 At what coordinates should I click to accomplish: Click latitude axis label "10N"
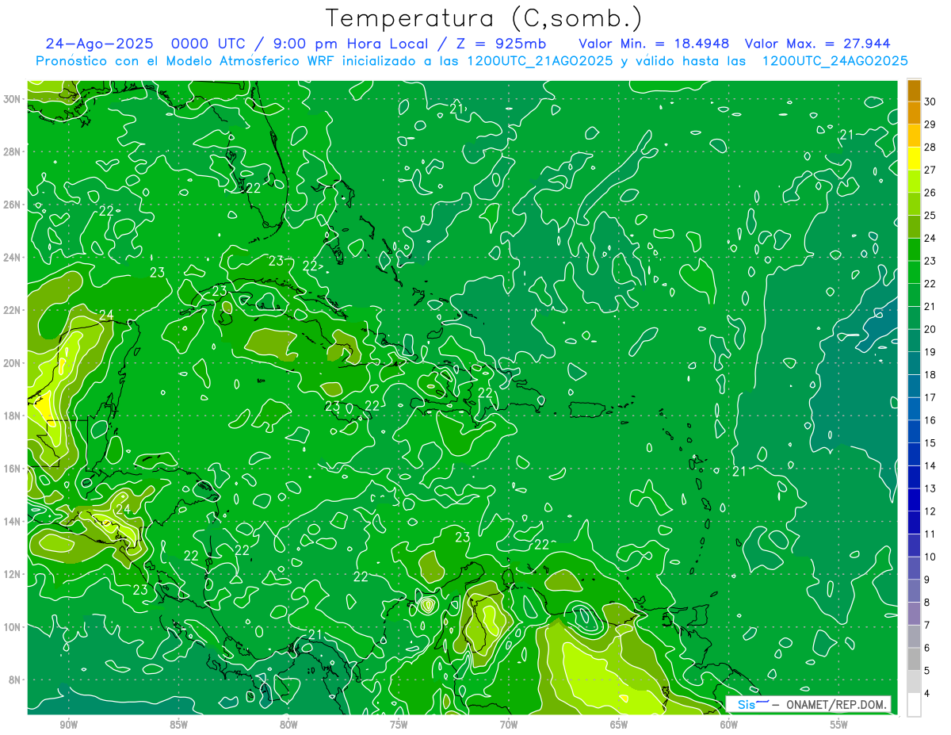[x=12, y=627]
